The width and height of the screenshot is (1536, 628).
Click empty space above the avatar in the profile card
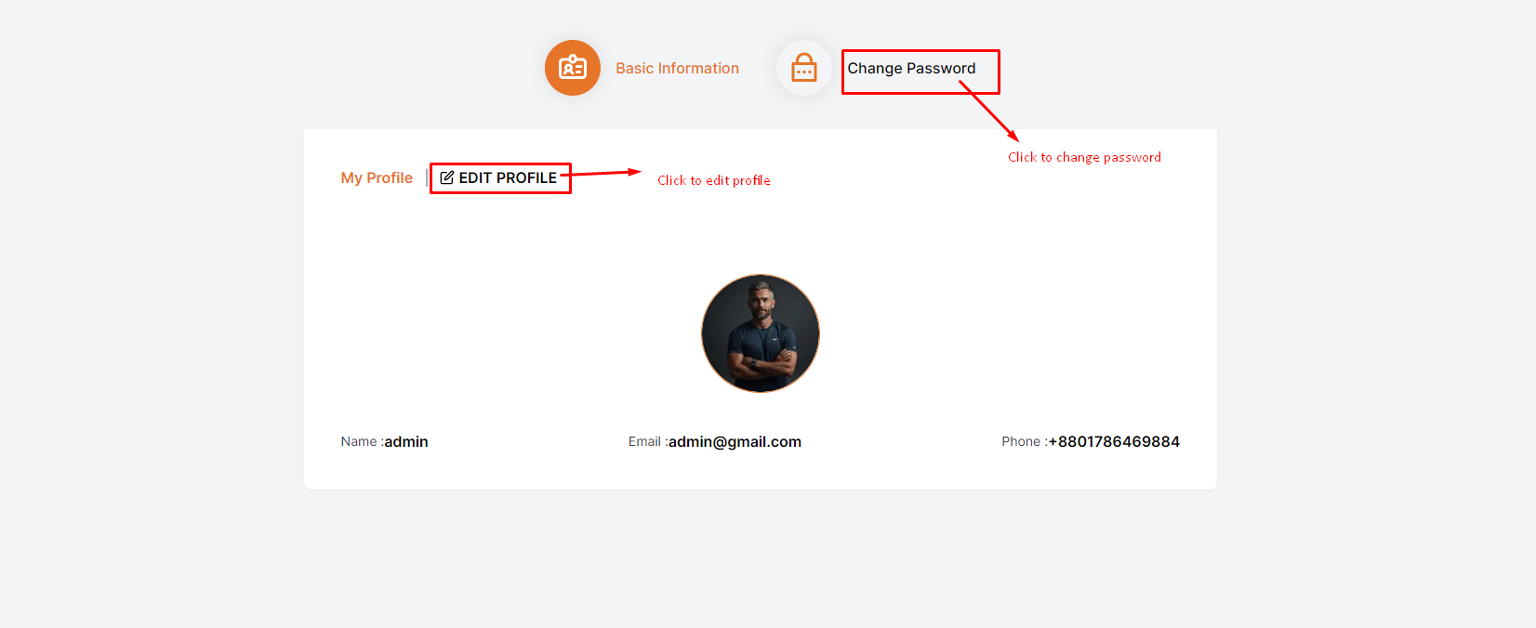click(761, 232)
